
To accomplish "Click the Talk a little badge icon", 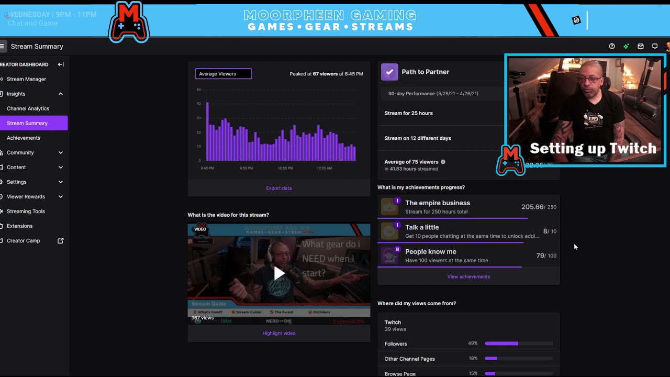I will [389, 231].
